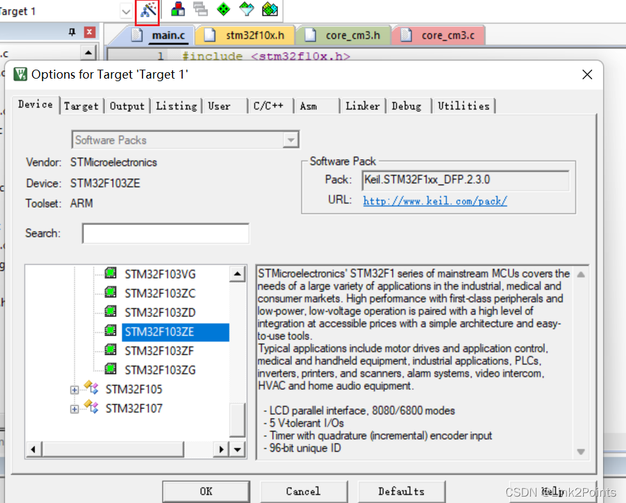Image resolution: width=626 pixels, height=503 pixels.
Task: Click the chip icon beside STM32F103VG
Action: click(x=111, y=273)
